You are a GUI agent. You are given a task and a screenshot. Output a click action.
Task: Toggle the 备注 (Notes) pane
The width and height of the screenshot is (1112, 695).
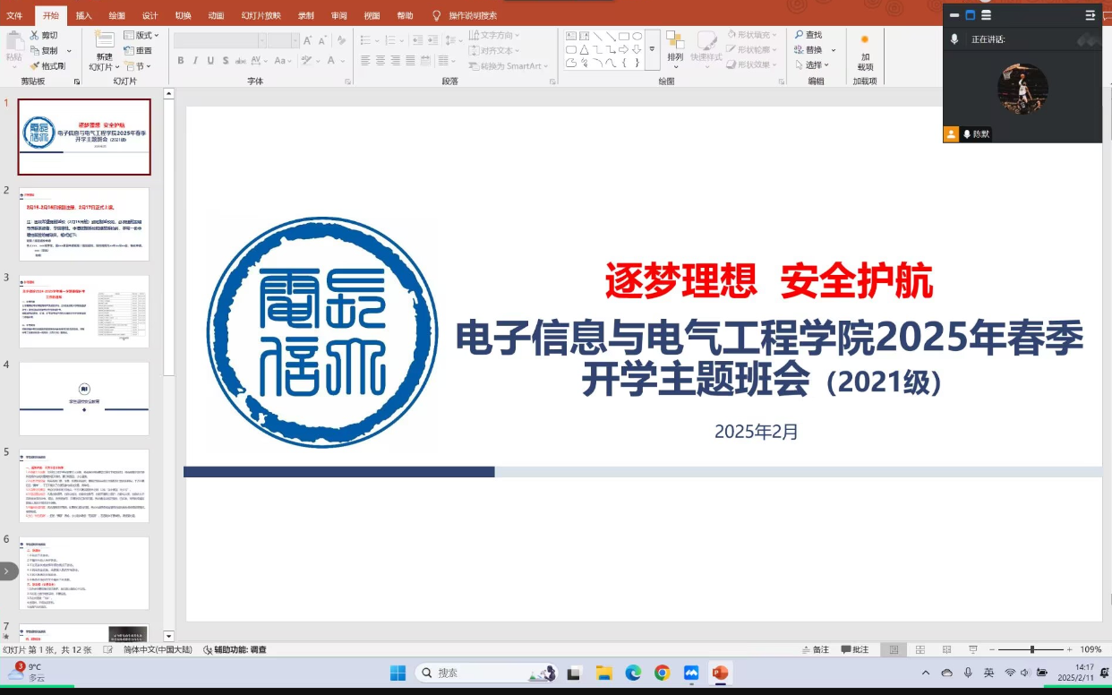(814, 649)
